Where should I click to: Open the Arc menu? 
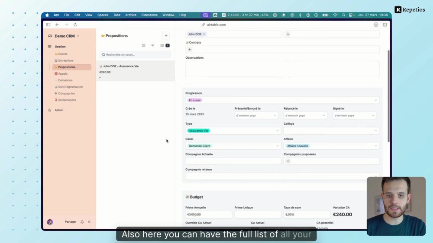56,15
